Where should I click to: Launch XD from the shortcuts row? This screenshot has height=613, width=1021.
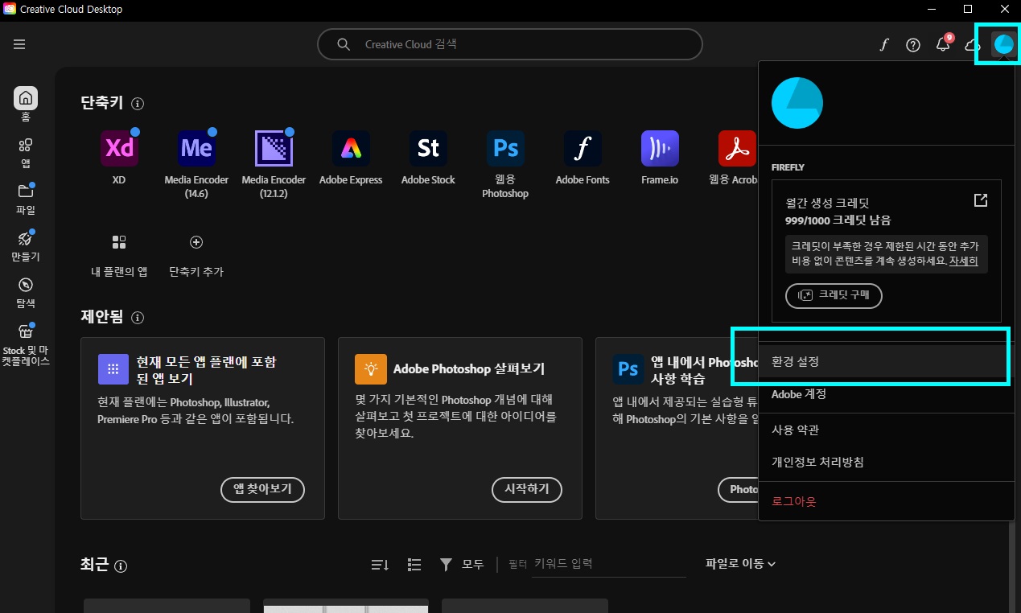[118, 148]
